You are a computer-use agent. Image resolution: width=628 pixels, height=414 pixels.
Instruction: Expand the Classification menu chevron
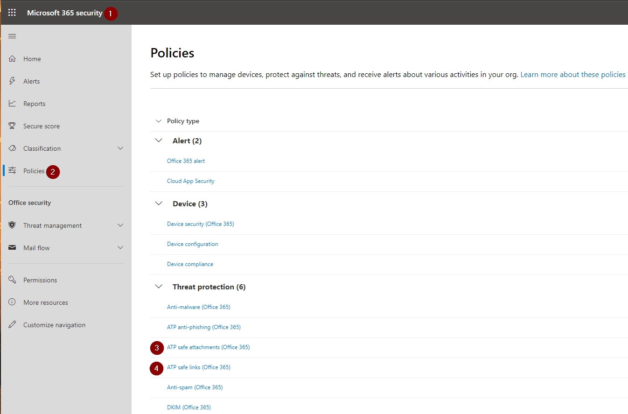pos(120,148)
